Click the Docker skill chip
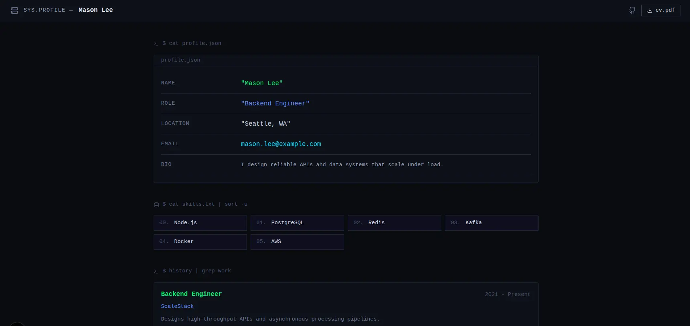This screenshot has width=690, height=326. click(200, 242)
